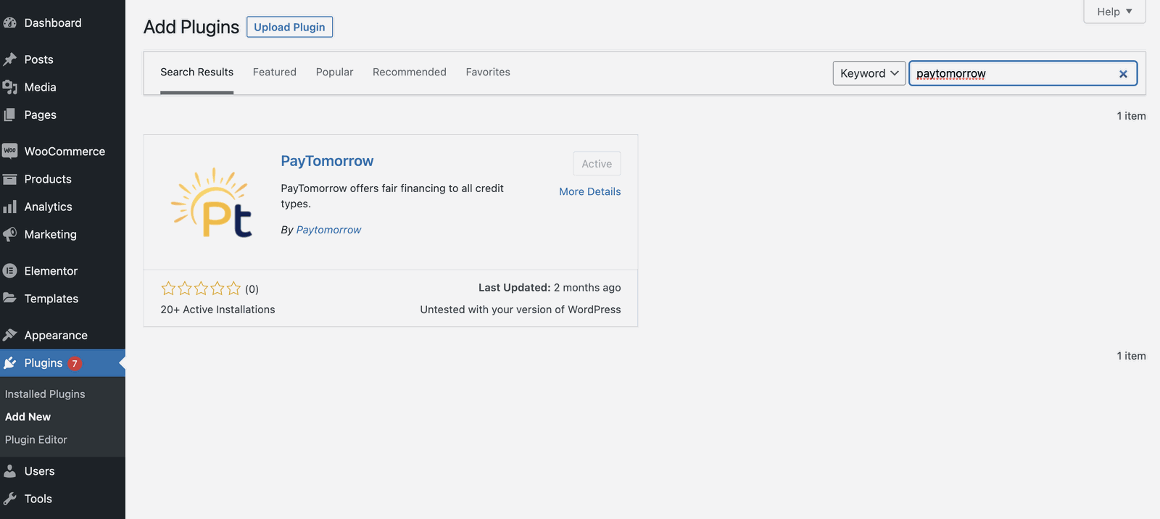Switch to the Popular tab
The image size is (1160, 519).
335,72
